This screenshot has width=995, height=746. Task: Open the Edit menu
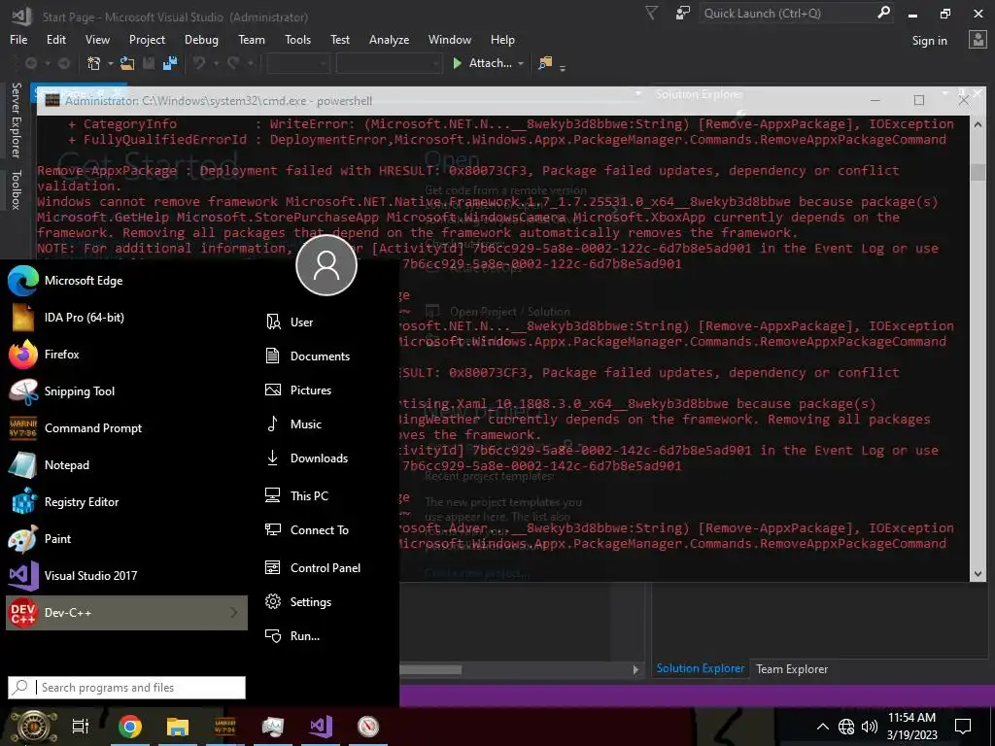[x=55, y=39]
